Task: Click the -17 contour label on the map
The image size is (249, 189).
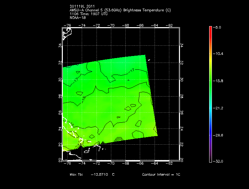Action: pyautogui.click(x=132, y=70)
